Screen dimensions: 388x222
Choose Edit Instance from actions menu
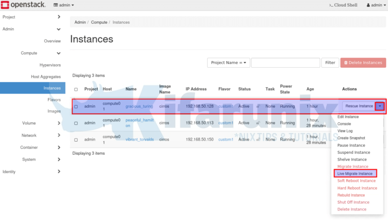pos(348,117)
